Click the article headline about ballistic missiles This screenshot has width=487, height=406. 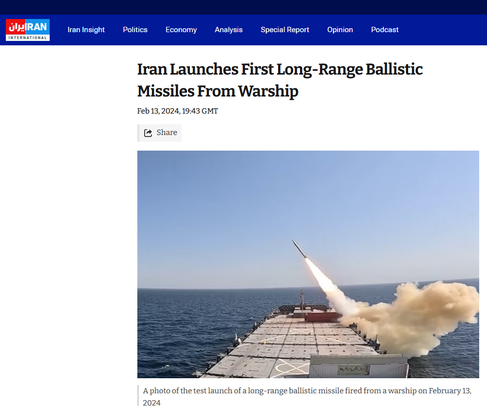(280, 80)
